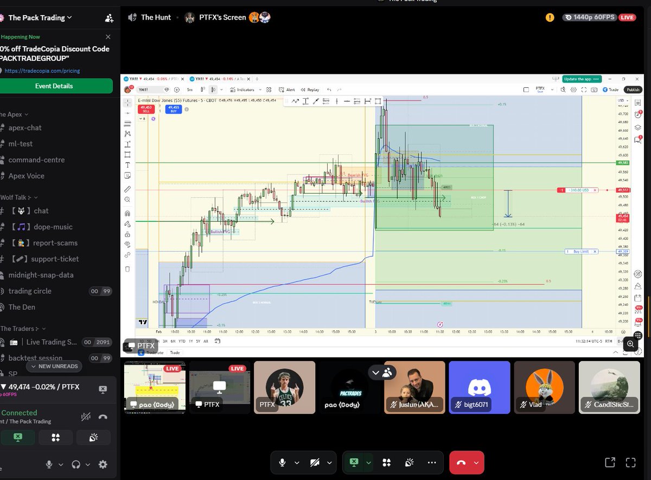Image resolution: width=651 pixels, height=480 pixels.
Task: Select the zoom in tool in TradingView sidebar
Action: [x=127, y=200]
